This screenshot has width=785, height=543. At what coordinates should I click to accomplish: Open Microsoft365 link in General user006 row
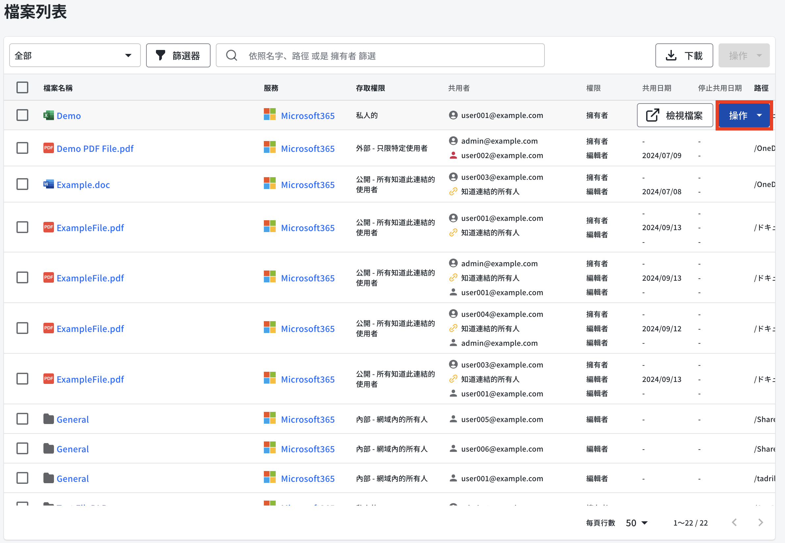pos(308,449)
